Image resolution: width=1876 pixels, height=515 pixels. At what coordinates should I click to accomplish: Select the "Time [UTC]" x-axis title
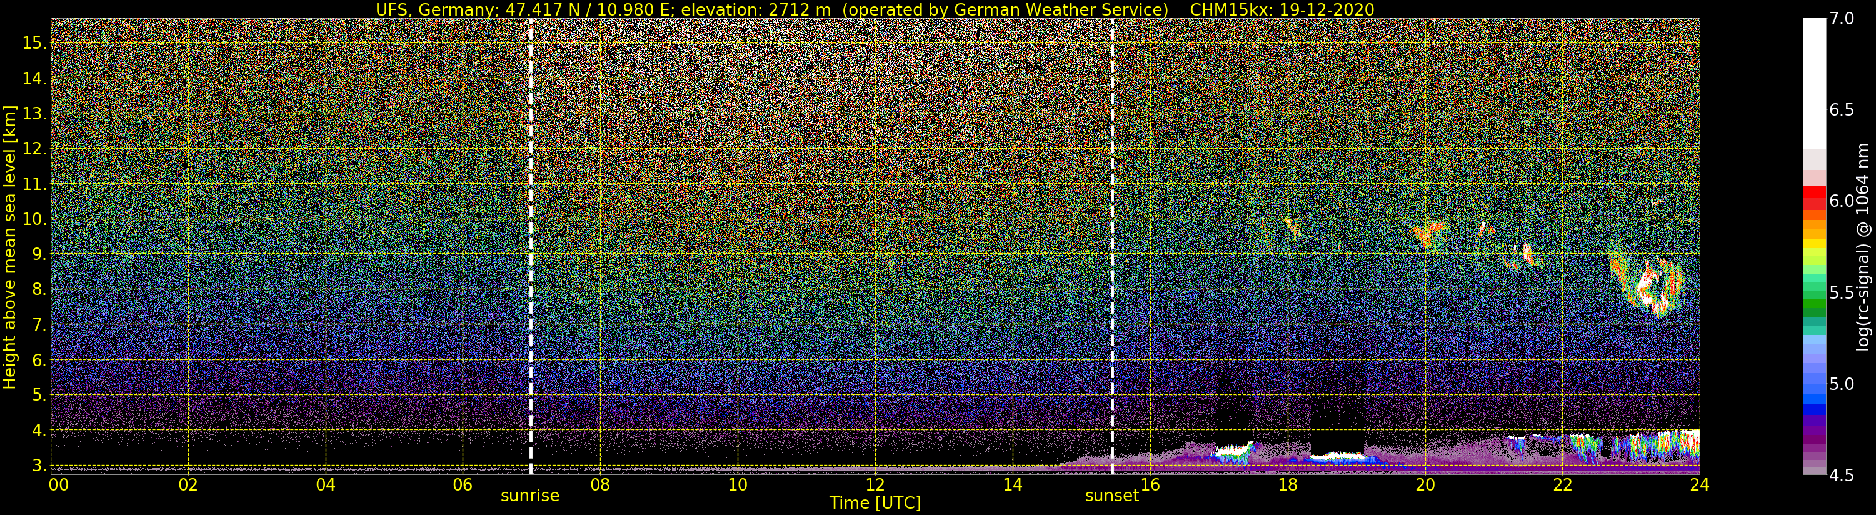tap(875, 503)
